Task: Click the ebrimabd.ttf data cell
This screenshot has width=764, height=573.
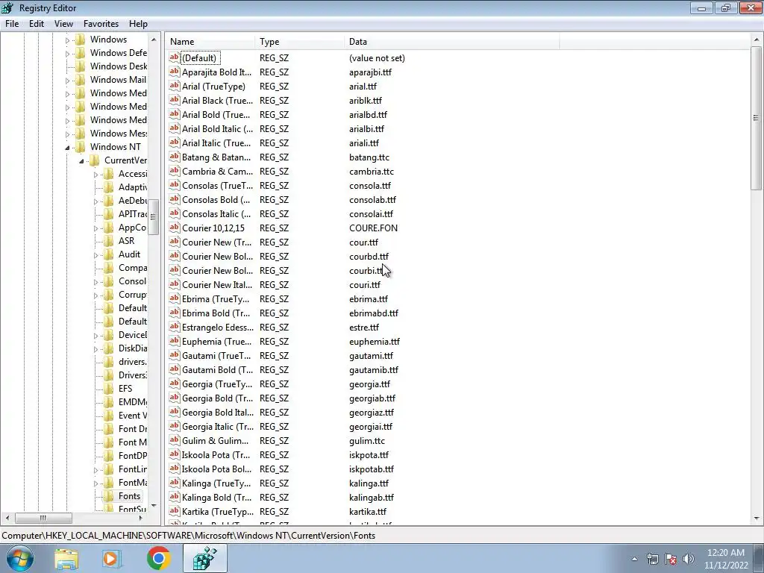Action: click(x=374, y=313)
